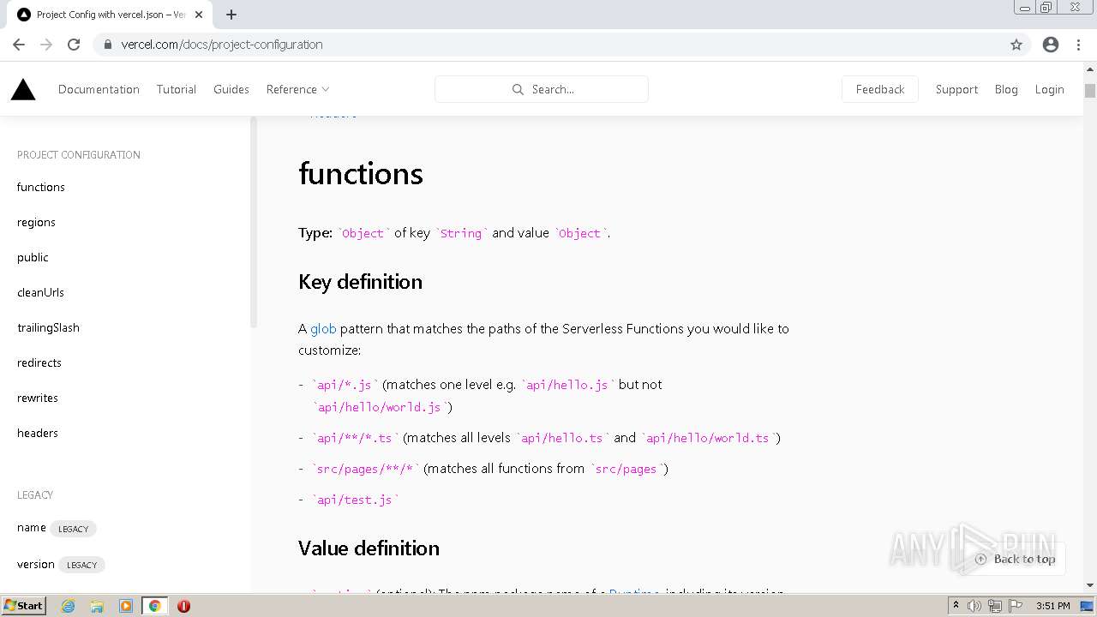Open the Documentation nav item
The width and height of the screenshot is (1097, 617).
tap(99, 89)
